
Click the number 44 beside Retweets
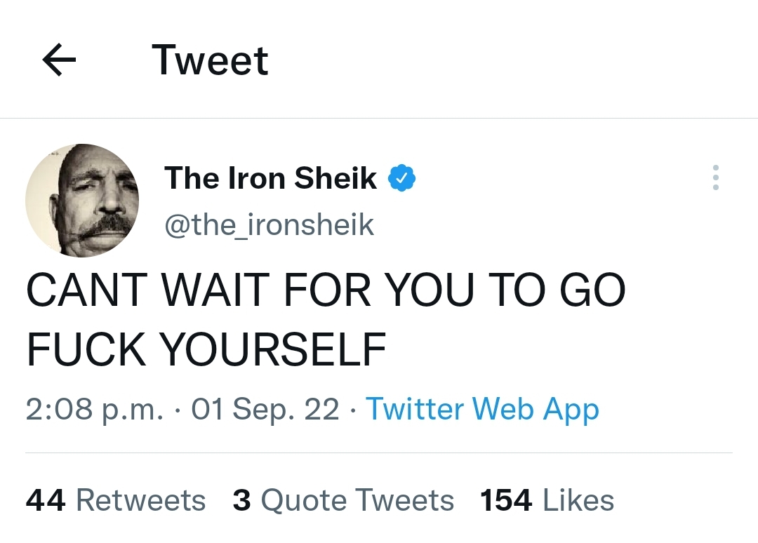pos(46,500)
